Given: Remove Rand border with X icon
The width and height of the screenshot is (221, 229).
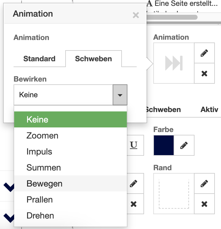Looking at the screenshot, I should coord(204,204).
